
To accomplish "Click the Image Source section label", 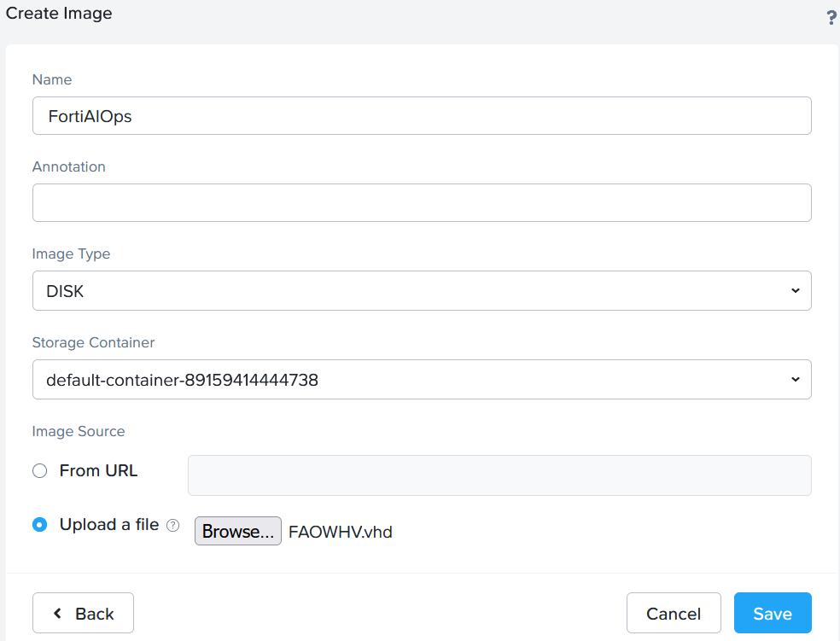I will (x=79, y=431).
